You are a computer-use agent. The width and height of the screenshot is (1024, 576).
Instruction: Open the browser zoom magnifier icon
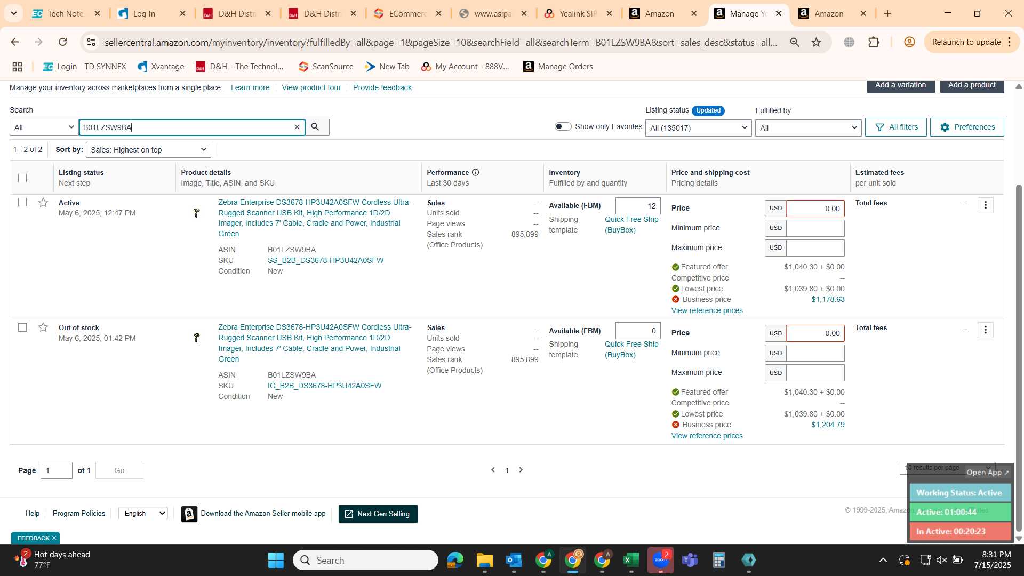(x=795, y=42)
